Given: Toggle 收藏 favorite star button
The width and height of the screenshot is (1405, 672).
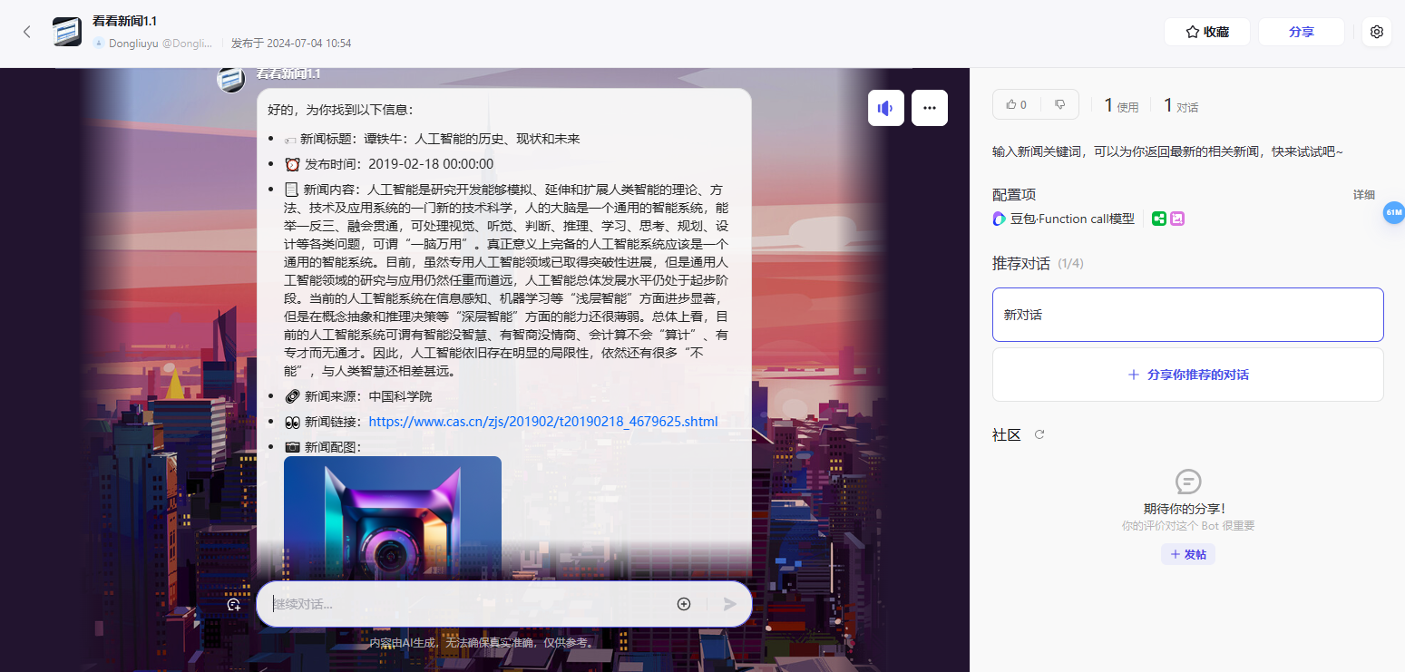Looking at the screenshot, I should coord(1206,32).
